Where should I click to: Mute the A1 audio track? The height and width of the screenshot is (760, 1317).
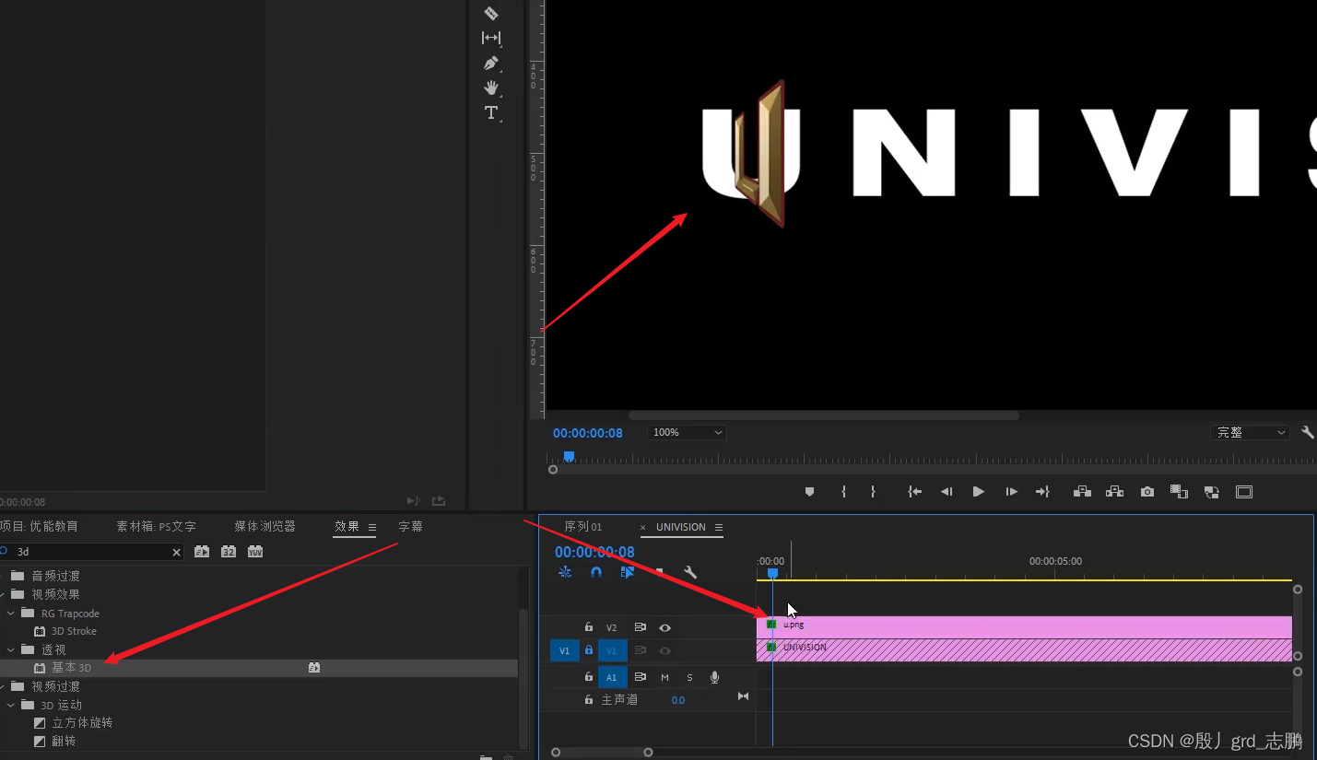pyautogui.click(x=664, y=677)
